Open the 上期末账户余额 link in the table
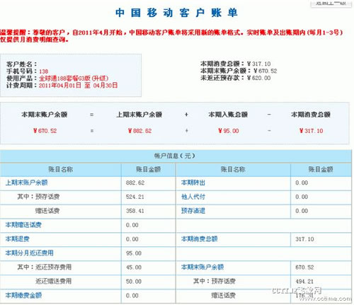The height and width of the screenshot is (305, 354). (26, 183)
